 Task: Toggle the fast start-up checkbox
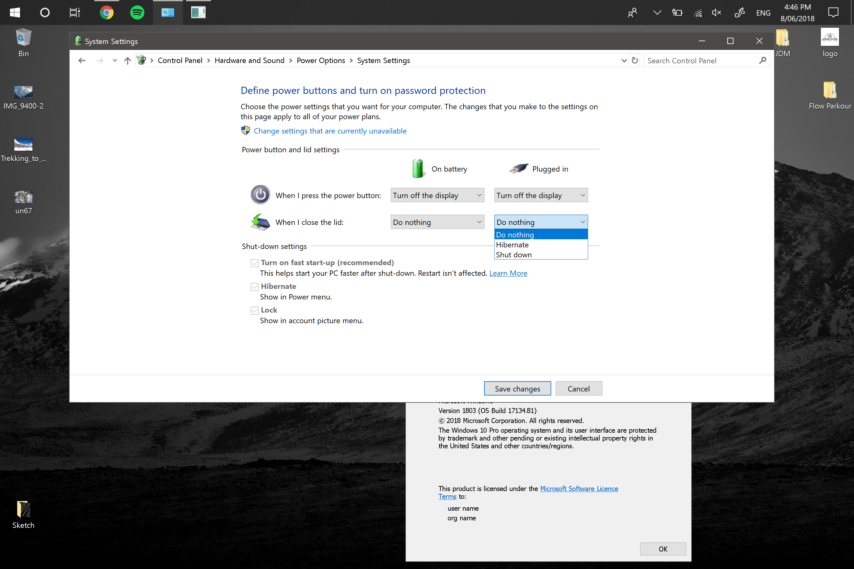(x=254, y=263)
